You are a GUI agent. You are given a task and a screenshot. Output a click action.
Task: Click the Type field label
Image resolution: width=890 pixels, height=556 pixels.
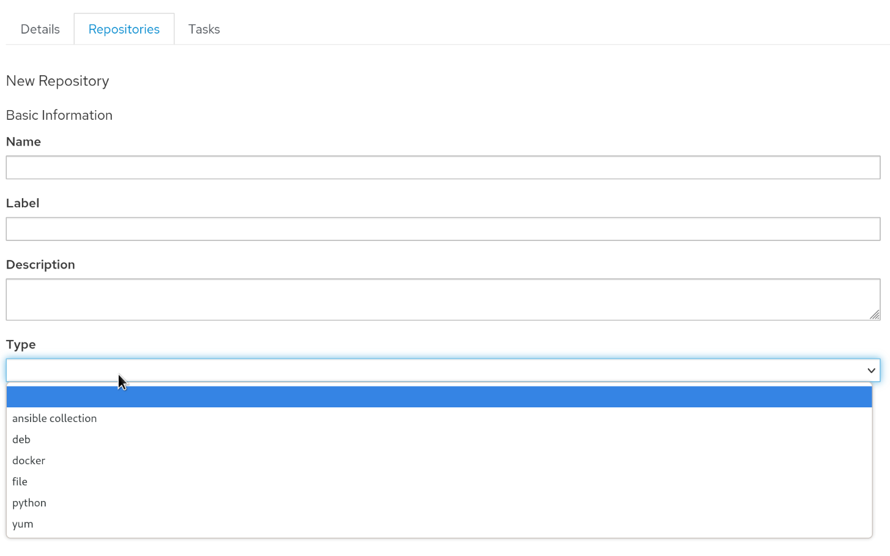[21, 344]
